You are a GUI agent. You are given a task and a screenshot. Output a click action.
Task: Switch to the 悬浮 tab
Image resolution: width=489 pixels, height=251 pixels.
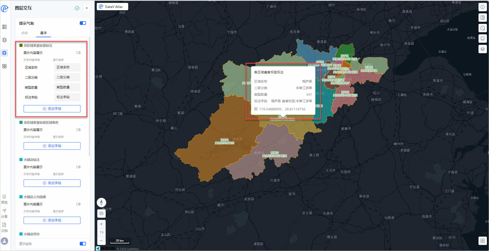pyautogui.click(x=44, y=33)
